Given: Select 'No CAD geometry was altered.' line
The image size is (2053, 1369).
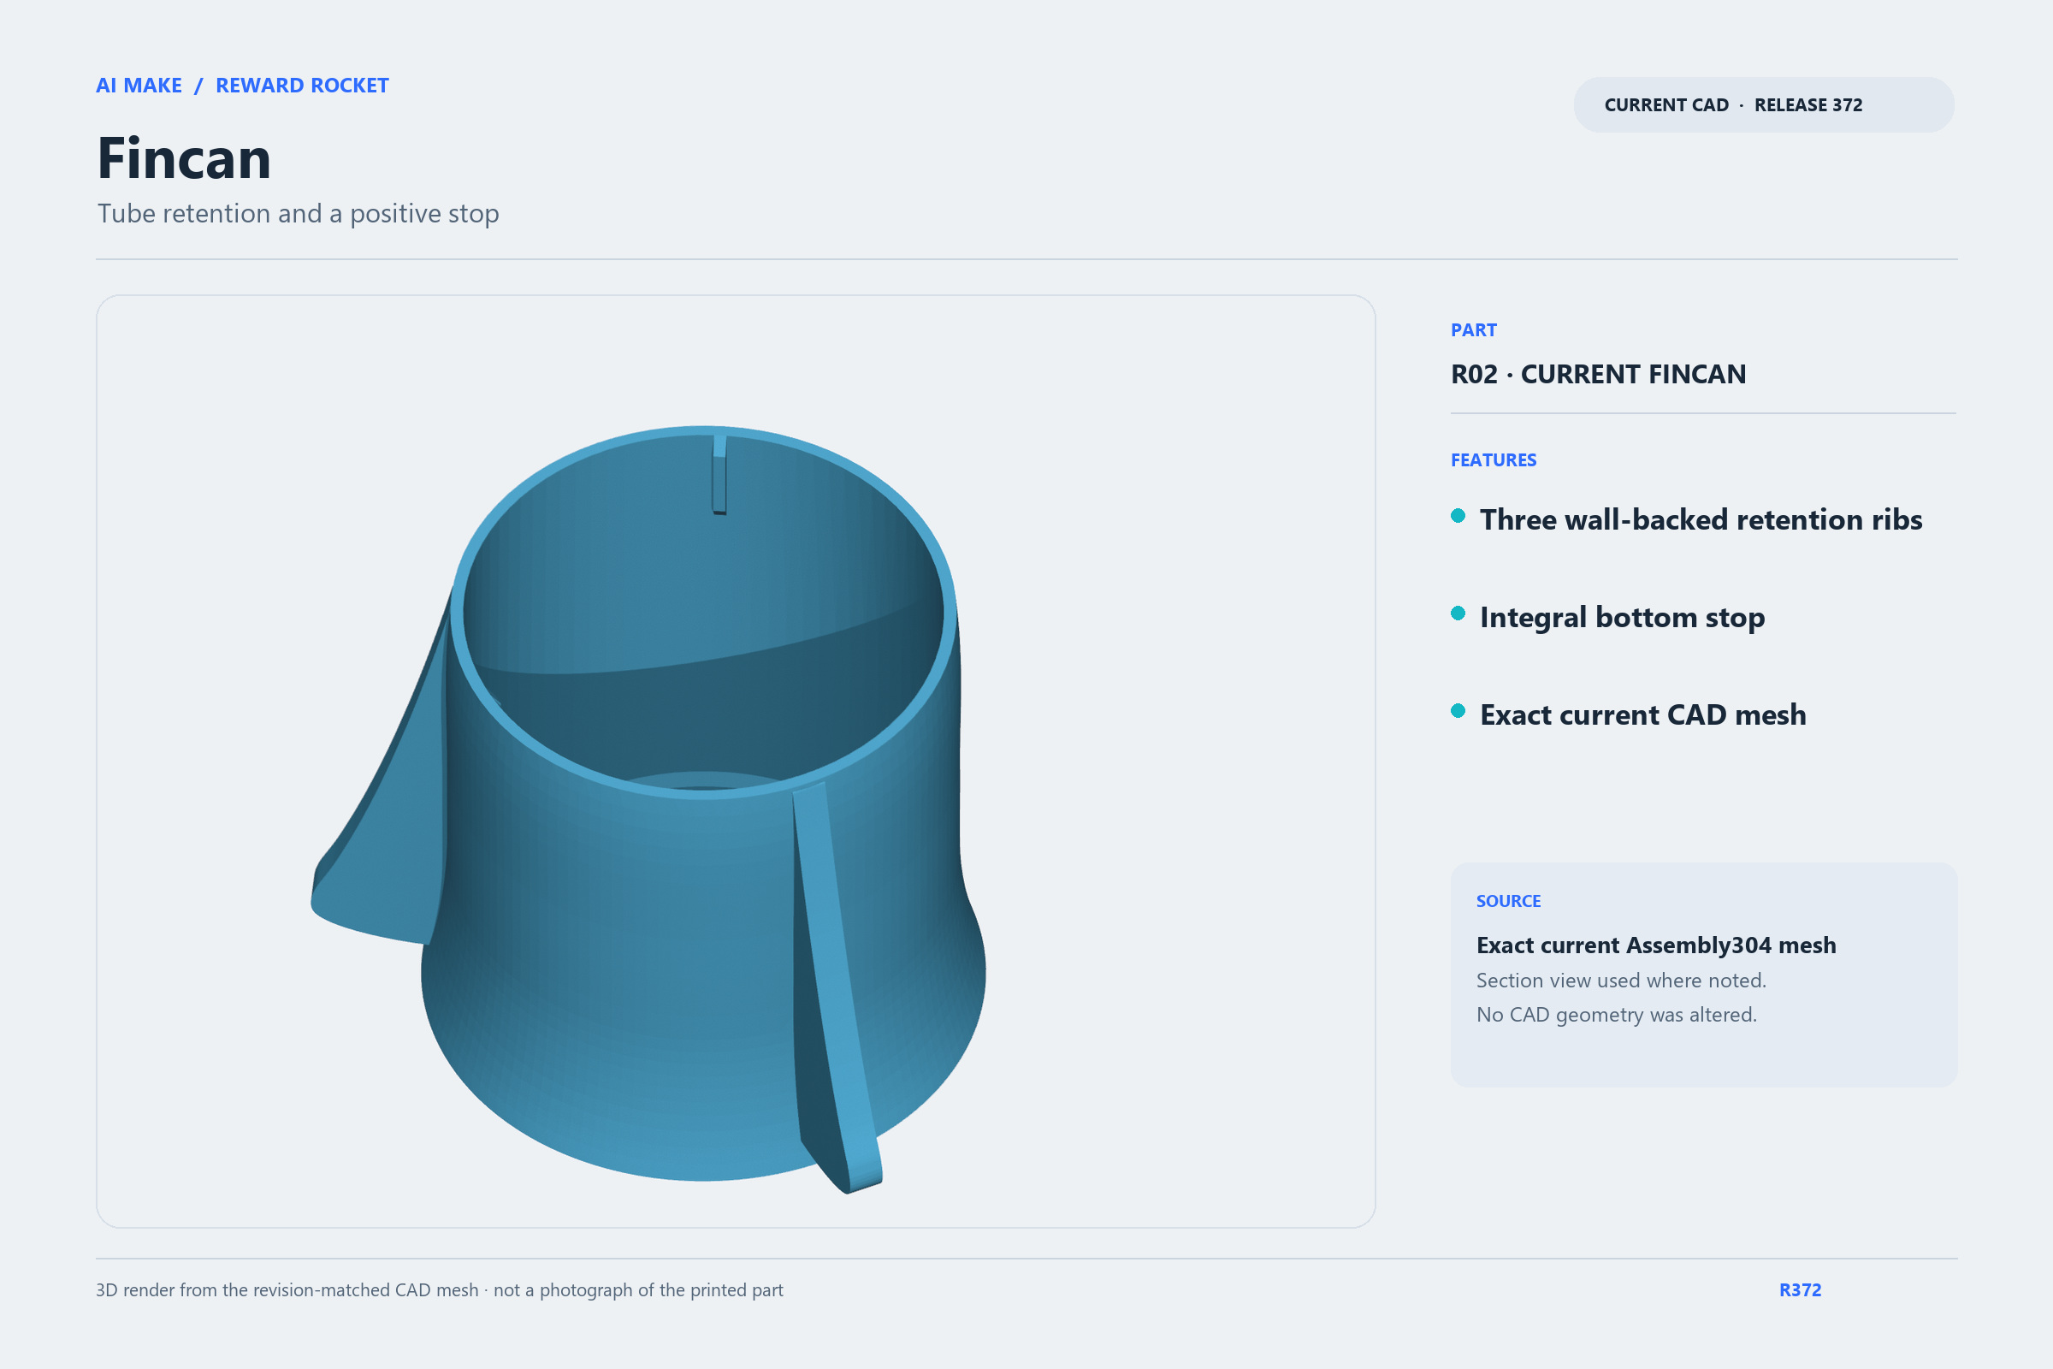Looking at the screenshot, I should [1617, 1015].
